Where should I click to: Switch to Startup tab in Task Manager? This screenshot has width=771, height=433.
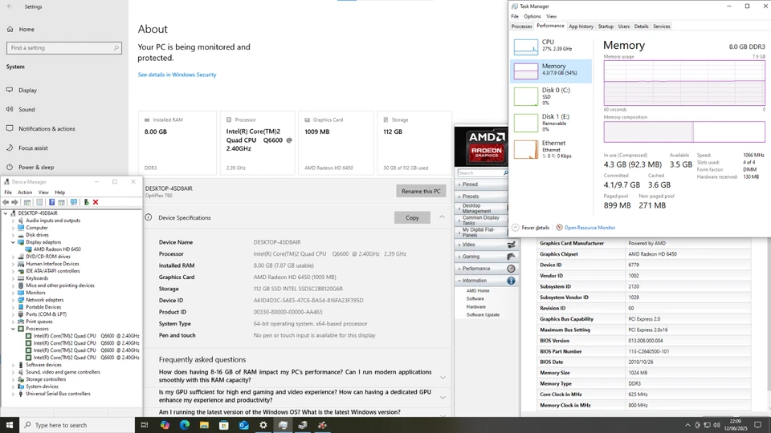606,26
